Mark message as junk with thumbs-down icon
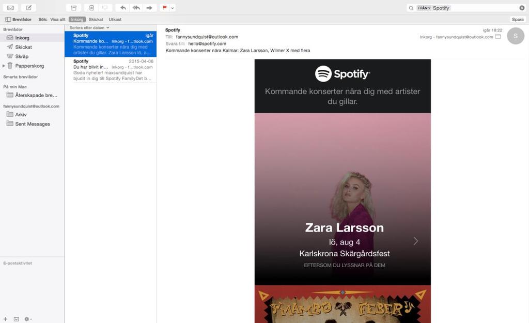The image size is (529, 323). coord(105,7)
